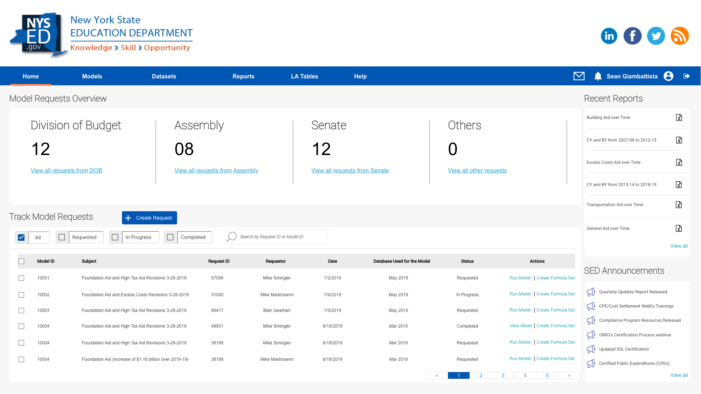Open the Facebook social icon
701x394 pixels.
pyautogui.click(x=632, y=36)
